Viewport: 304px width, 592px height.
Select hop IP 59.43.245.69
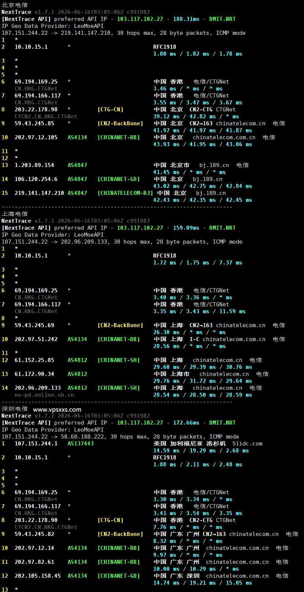34,325
